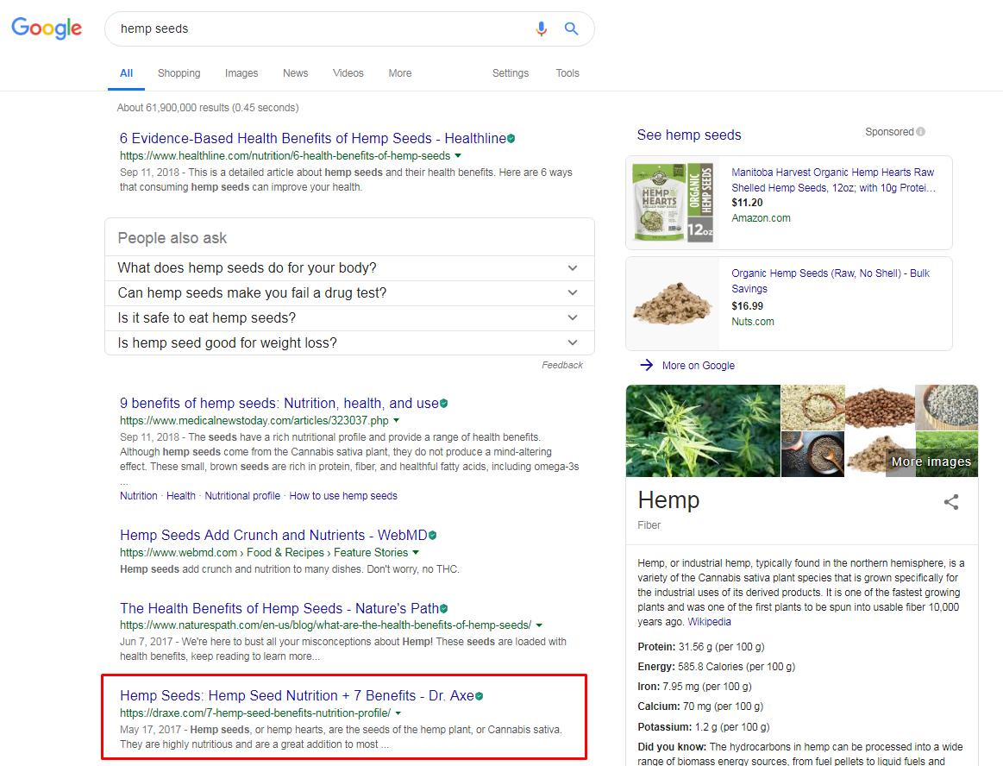The width and height of the screenshot is (1003, 766).
Task: Open 'The Health Benefits of Hemp Seeds' Nature's Path result
Action: point(279,609)
